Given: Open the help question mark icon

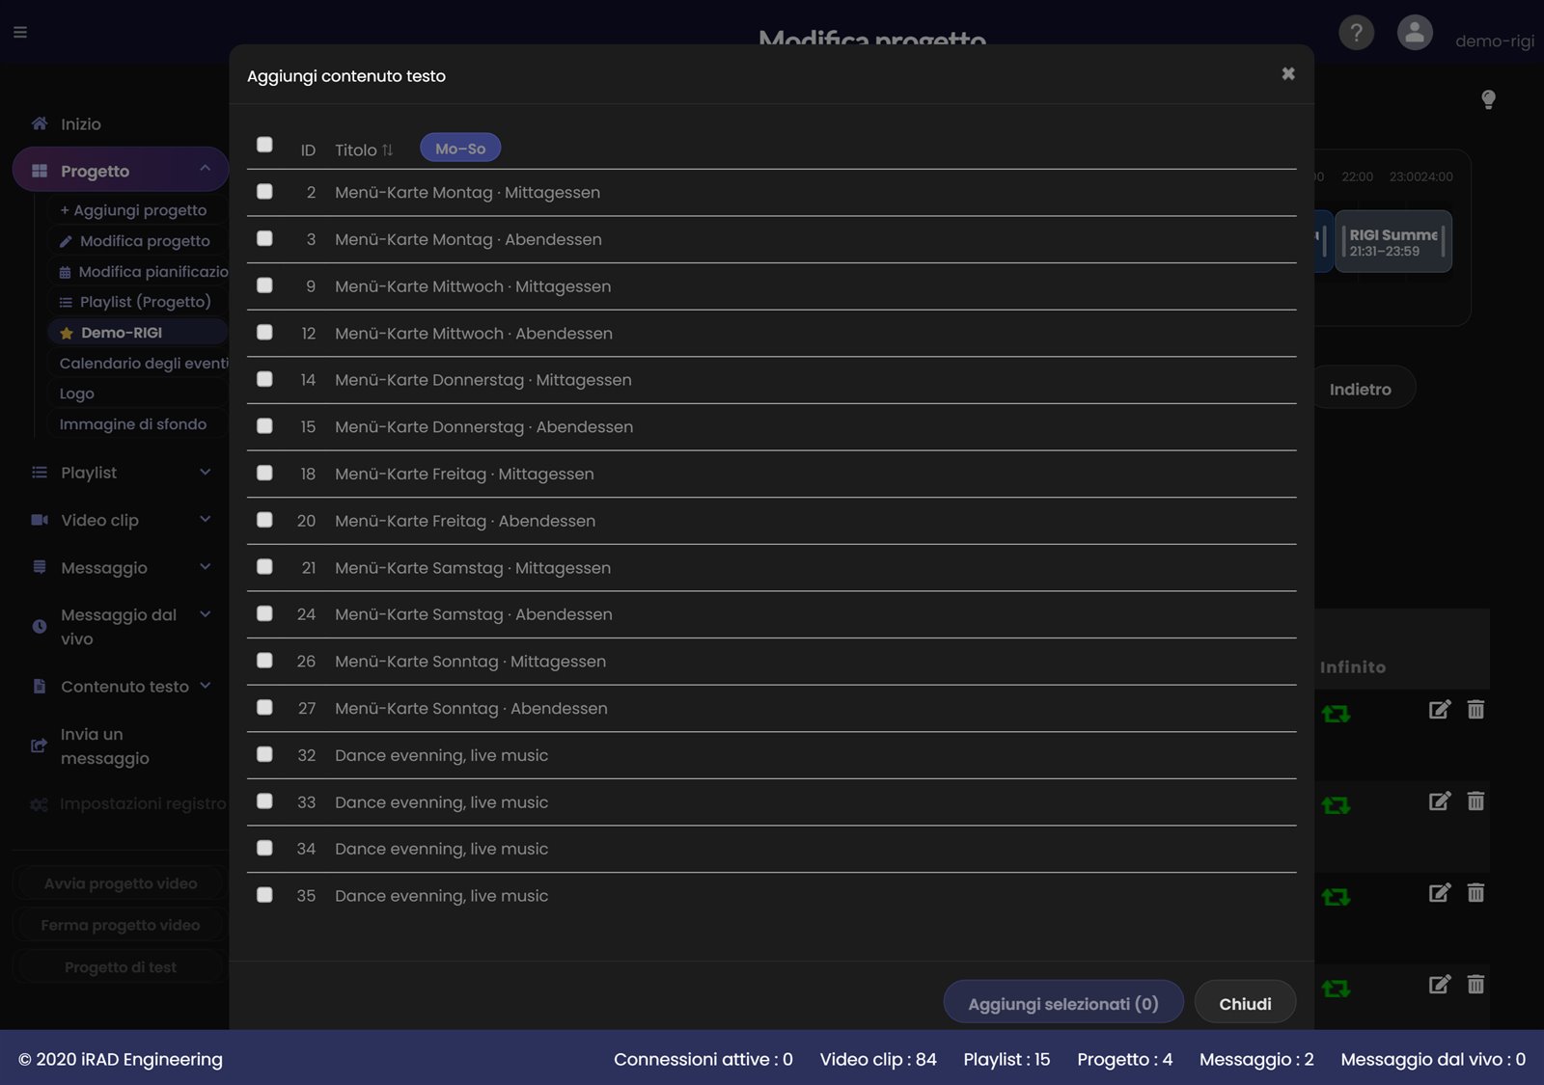Looking at the screenshot, I should 1356,33.
